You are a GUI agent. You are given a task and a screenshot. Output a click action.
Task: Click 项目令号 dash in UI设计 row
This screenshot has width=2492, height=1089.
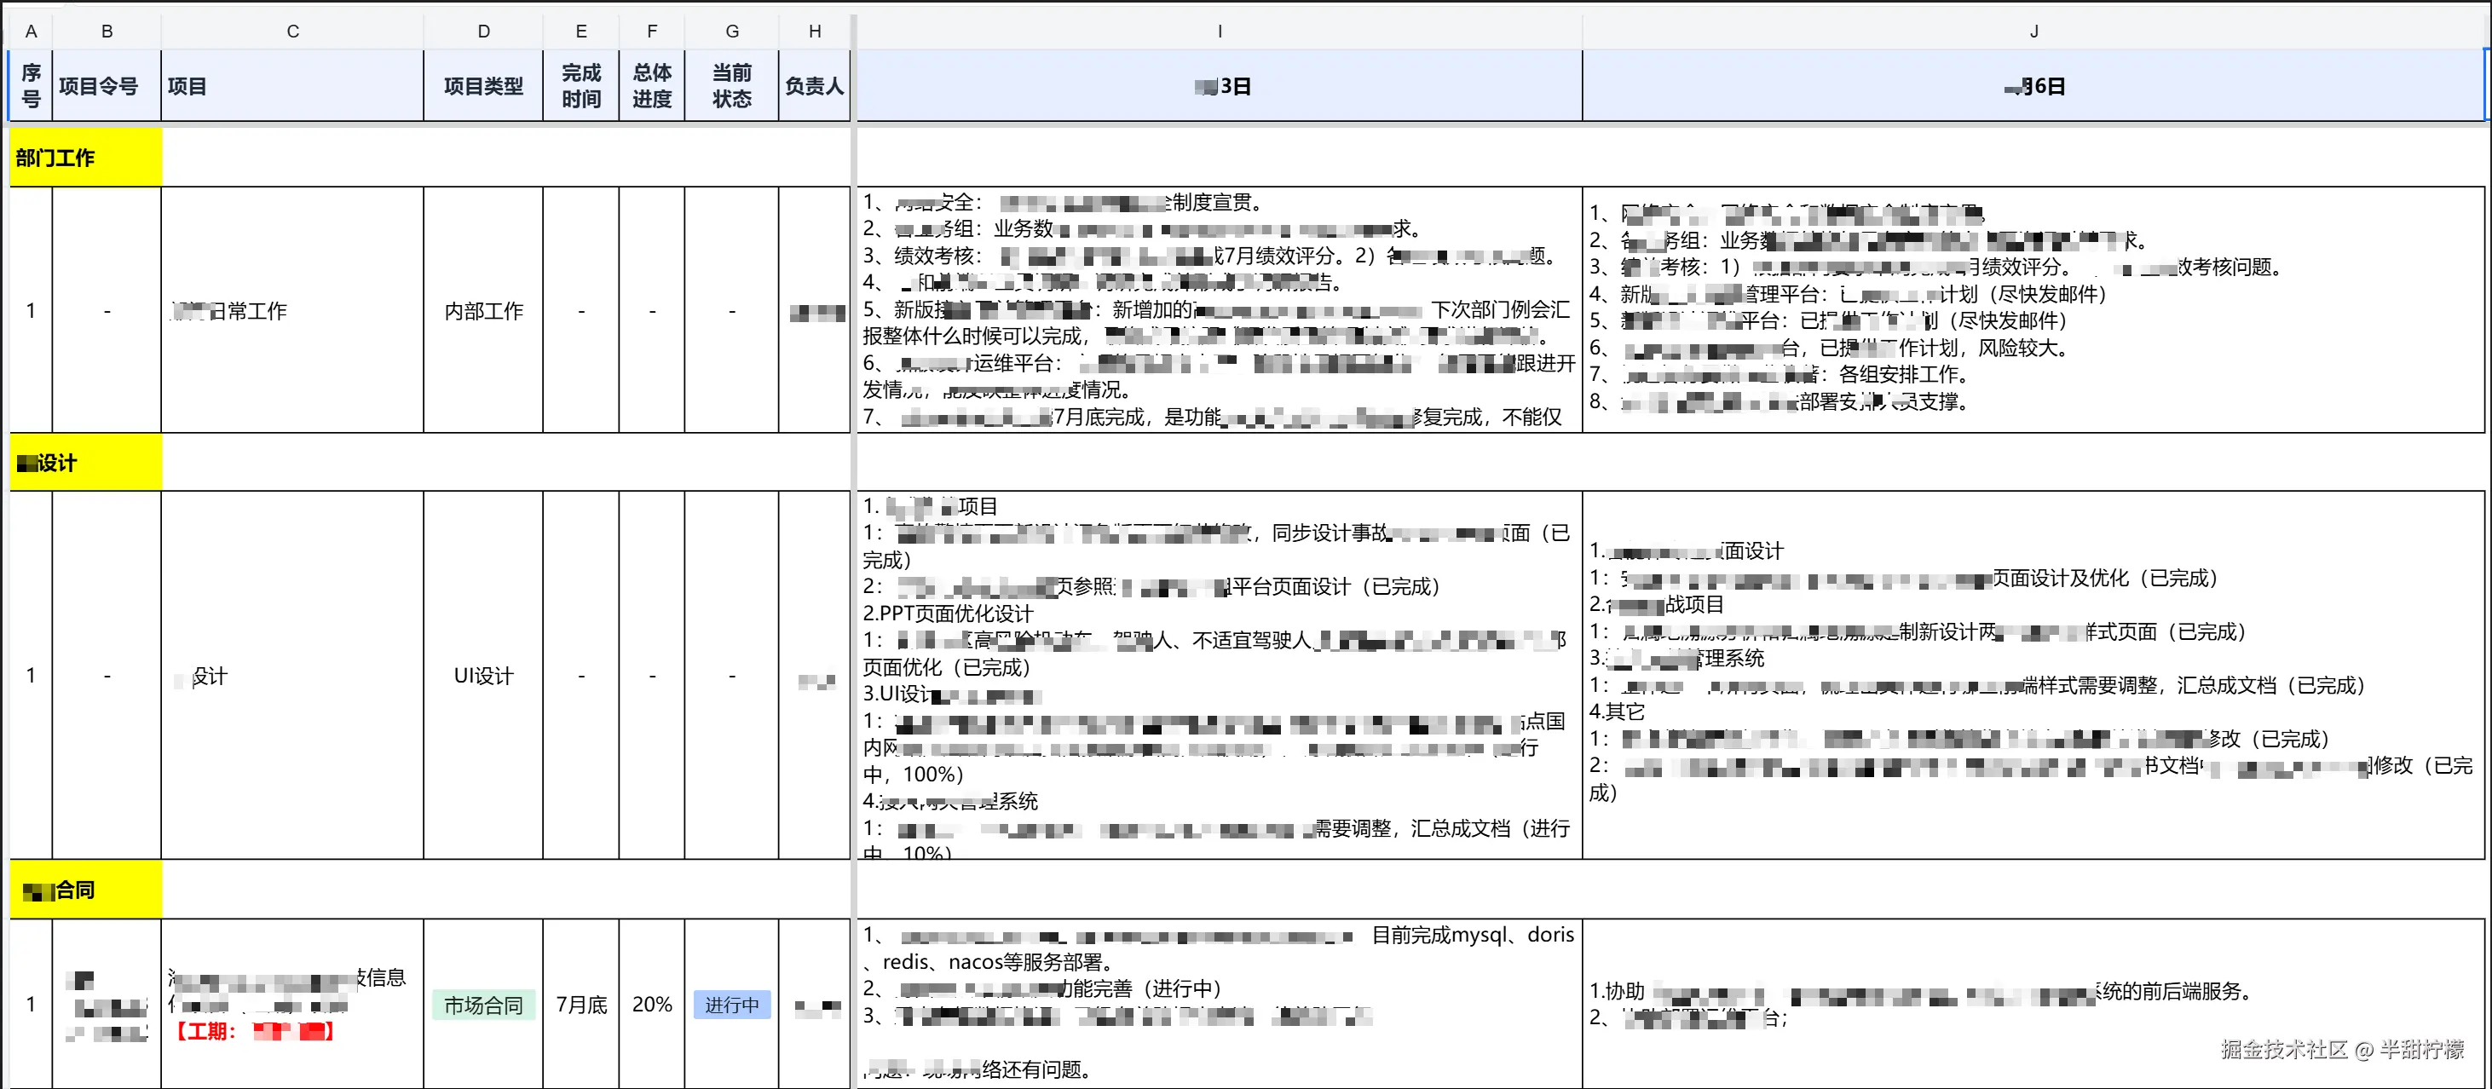(x=107, y=675)
